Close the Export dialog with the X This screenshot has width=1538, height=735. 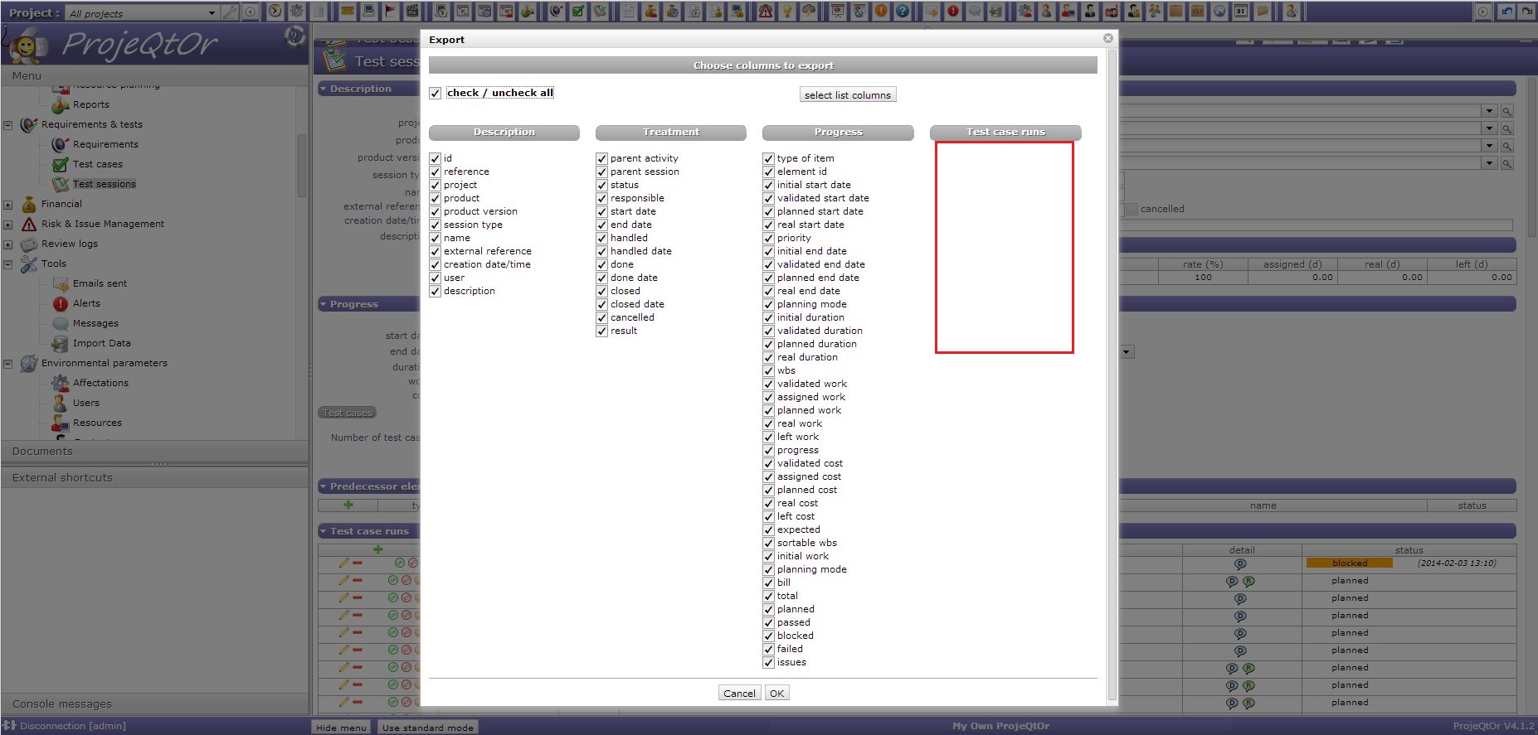click(1108, 38)
